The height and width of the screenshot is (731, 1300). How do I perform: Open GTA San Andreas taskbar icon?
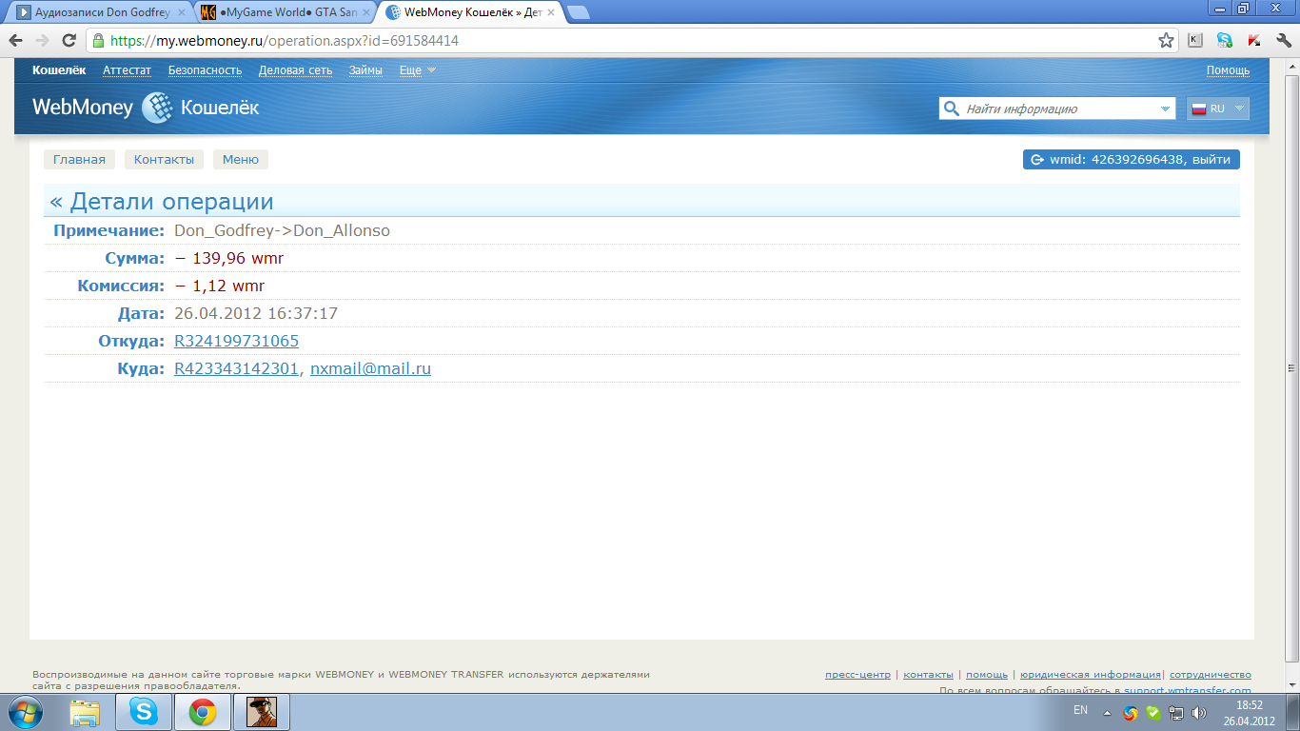(261, 712)
